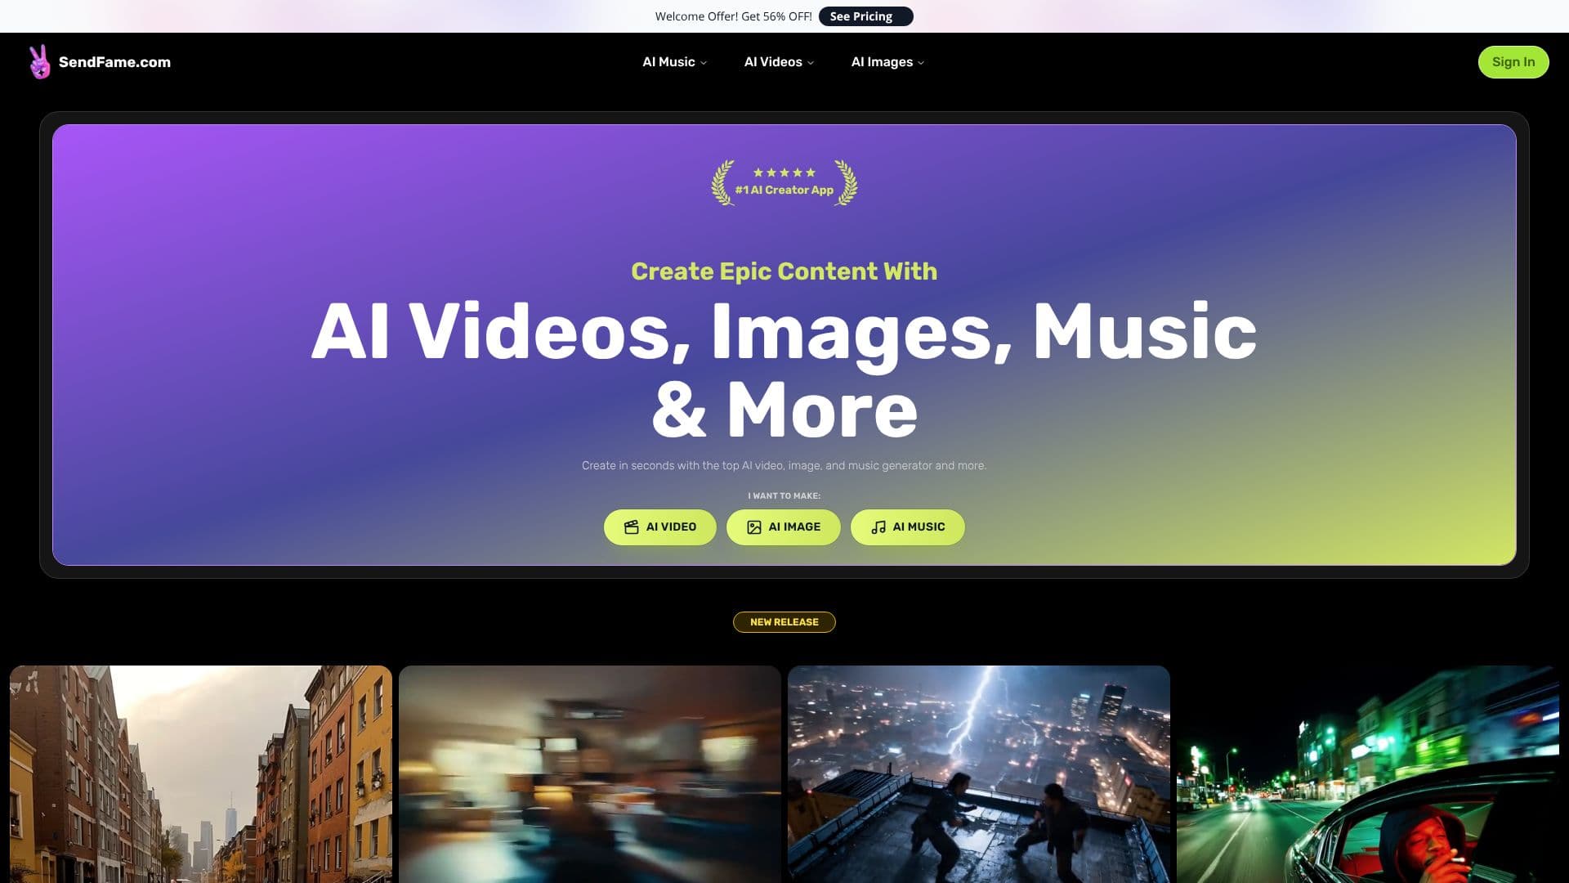Screen dimensions: 1569x883
Task: Open the rooftop lightning fight thumbnail
Action: click(x=979, y=774)
